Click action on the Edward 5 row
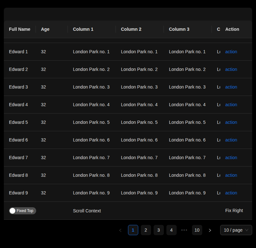The height and width of the screenshot is (248, 256). tap(231, 122)
